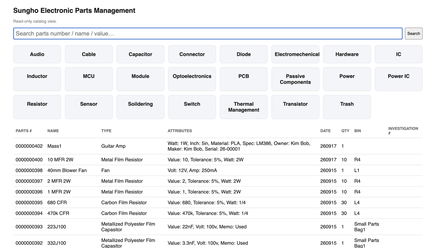Select the Passive Components category
The image size is (431, 248).
pyautogui.click(x=295, y=79)
